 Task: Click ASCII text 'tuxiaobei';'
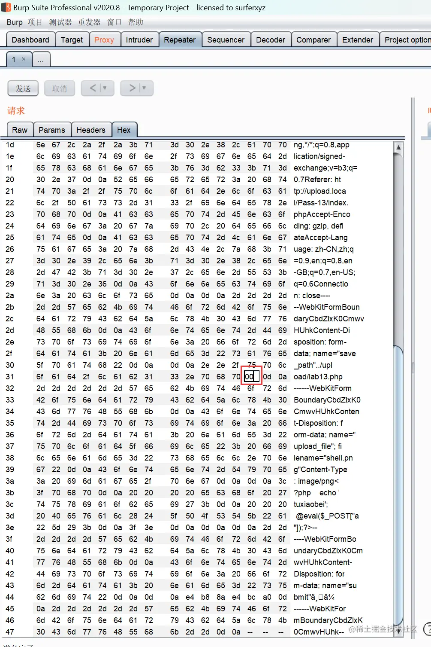(x=311, y=504)
